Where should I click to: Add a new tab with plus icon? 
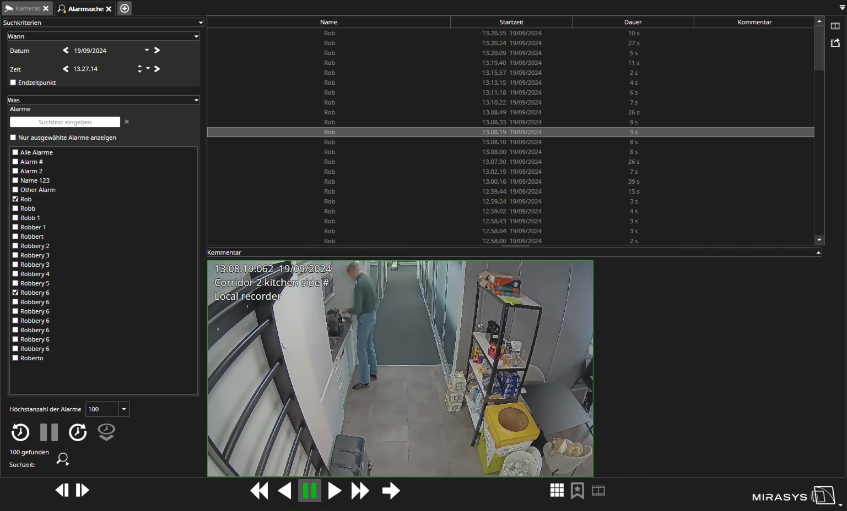(125, 8)
